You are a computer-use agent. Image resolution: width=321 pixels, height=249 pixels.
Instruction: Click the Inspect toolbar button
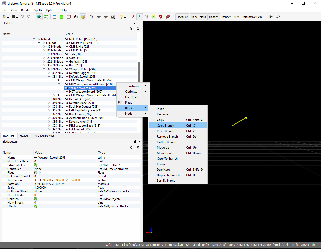[226, 17]
